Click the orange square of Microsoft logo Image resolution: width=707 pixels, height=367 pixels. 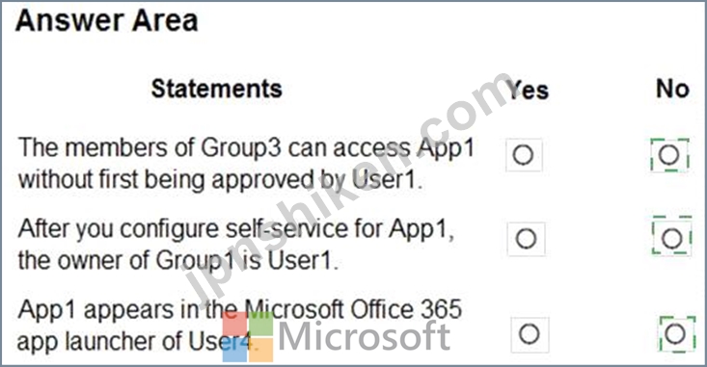tap(261, 350)
